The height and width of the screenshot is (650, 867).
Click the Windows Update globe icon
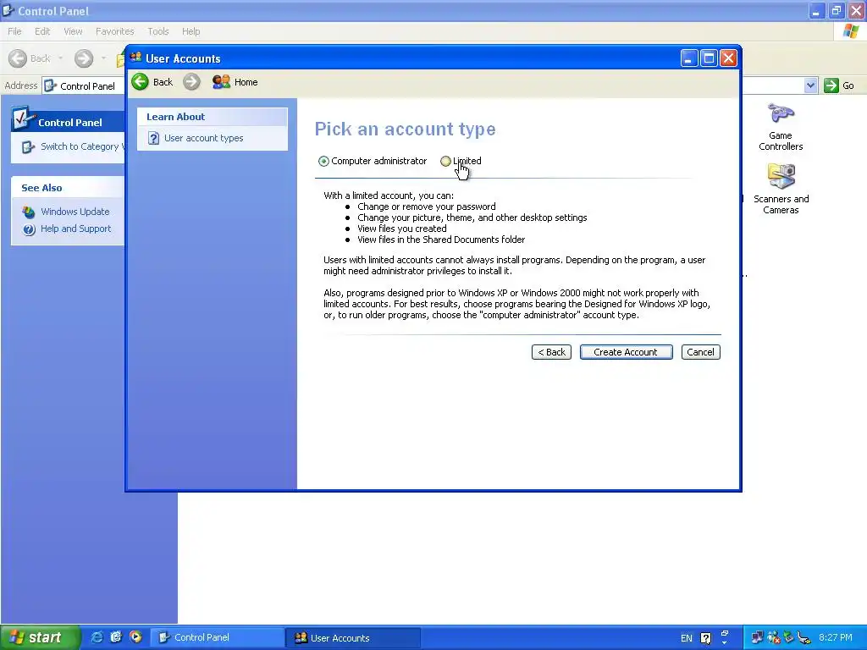(29, 212)
